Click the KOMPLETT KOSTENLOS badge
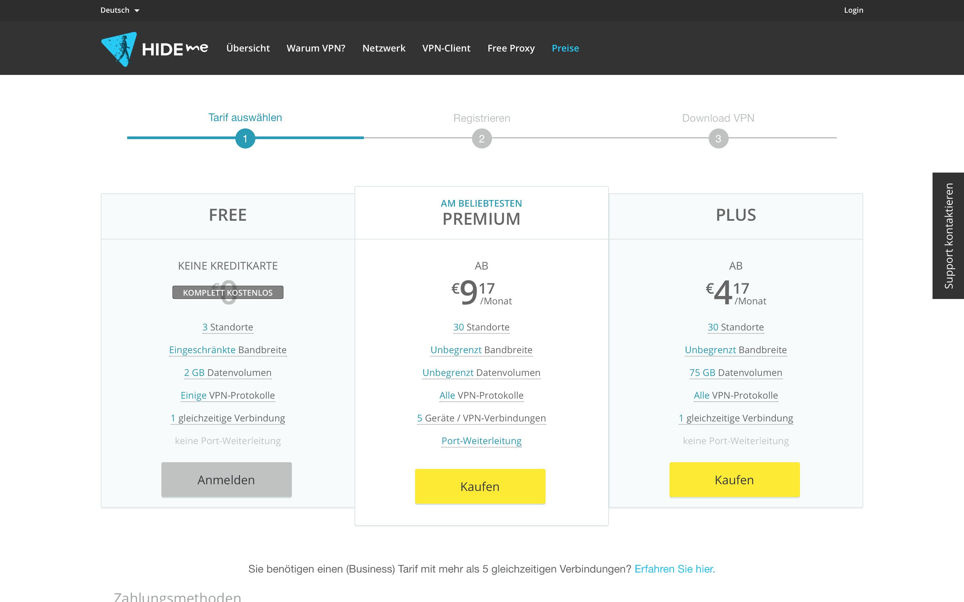Screen dimensions: 964x602 (x=228, y=293)
